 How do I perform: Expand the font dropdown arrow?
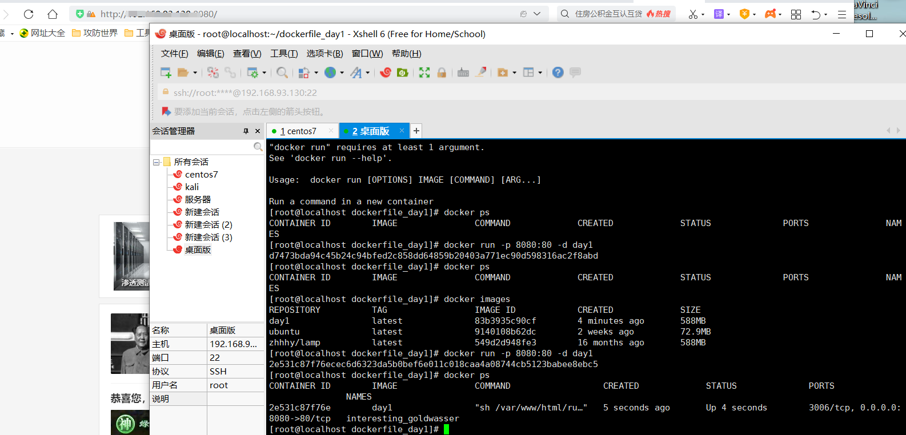[367, 72]
